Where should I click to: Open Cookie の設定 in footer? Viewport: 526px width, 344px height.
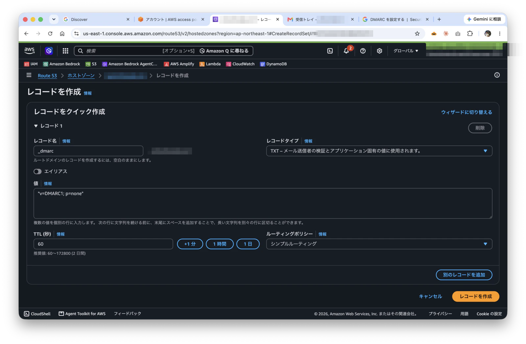point(489,314)
